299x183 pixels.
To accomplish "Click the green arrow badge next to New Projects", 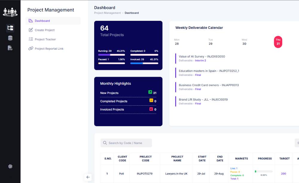I will [x=150, y=93].
